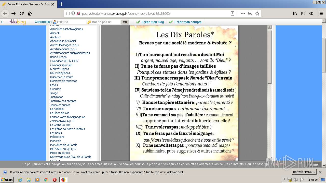This screenshot has width=326, height=183.
Task: Open the Firefox home page
Action: (x=30, y=13)
